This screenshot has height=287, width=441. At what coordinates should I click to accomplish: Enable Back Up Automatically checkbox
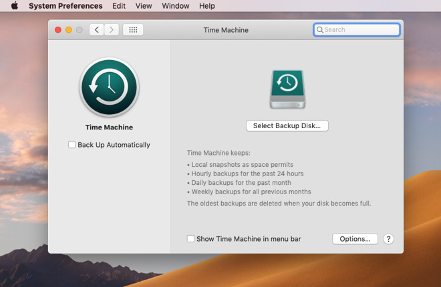pos(71,145)
